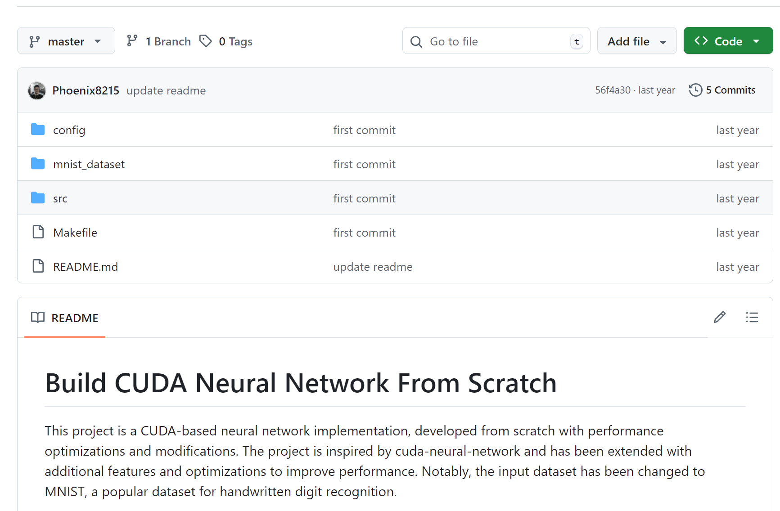This screenshot has height=511, width=780.
Task: Click the Go to file search field
Action: (x=495, y=41)
